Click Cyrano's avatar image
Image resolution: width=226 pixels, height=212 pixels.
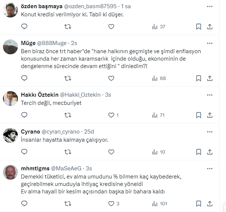coord(10,135)
